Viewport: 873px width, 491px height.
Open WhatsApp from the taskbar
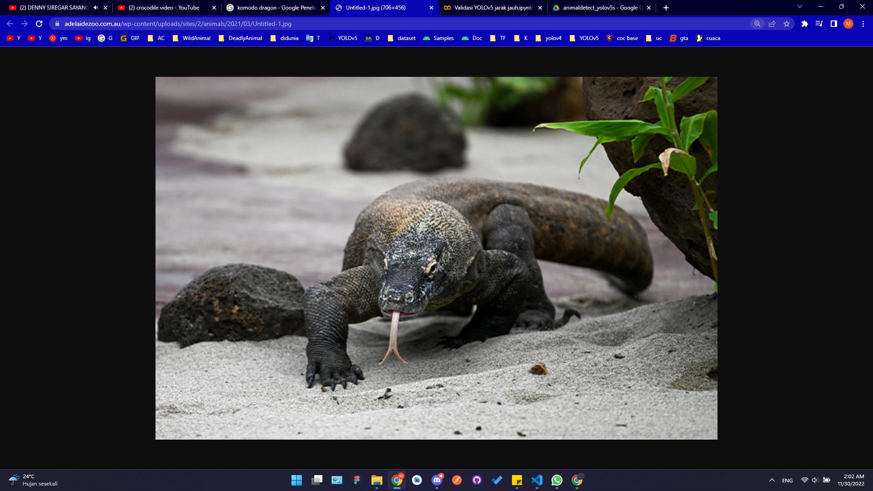(557, 480)
